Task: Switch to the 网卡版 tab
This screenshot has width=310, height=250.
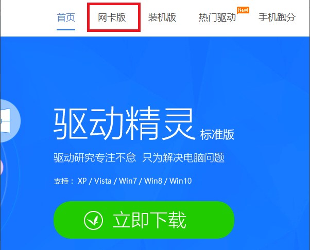Action: pyautogui.click(x=112, y=17)
